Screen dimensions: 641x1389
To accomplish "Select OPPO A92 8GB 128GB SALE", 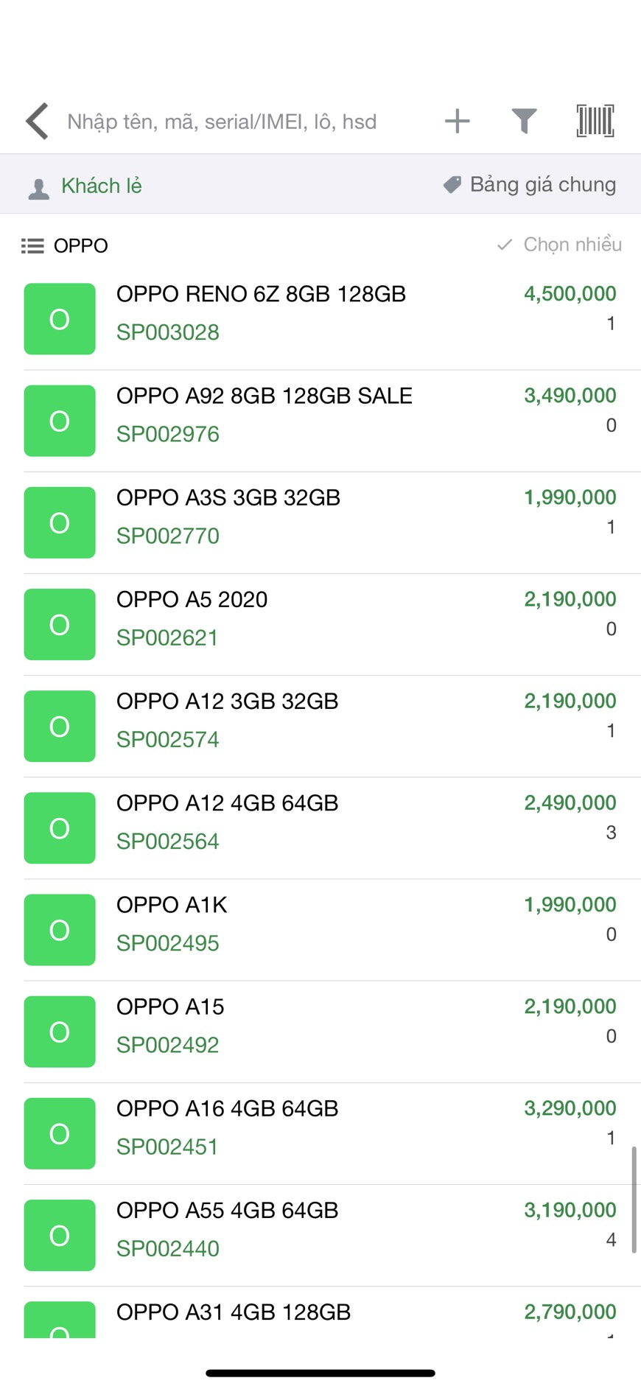I will pyautogui.click(x=264, y=396).
